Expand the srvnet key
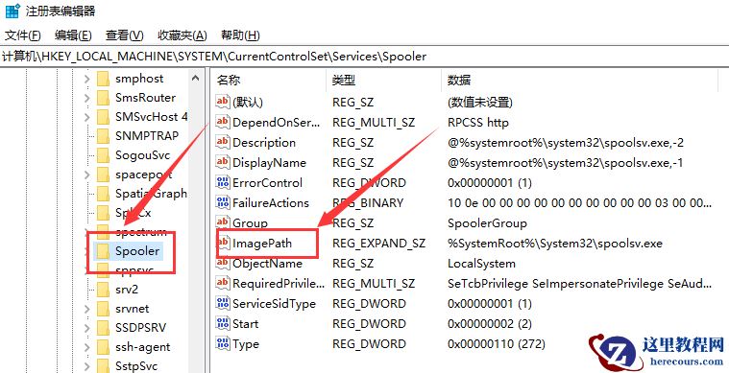 87,309
